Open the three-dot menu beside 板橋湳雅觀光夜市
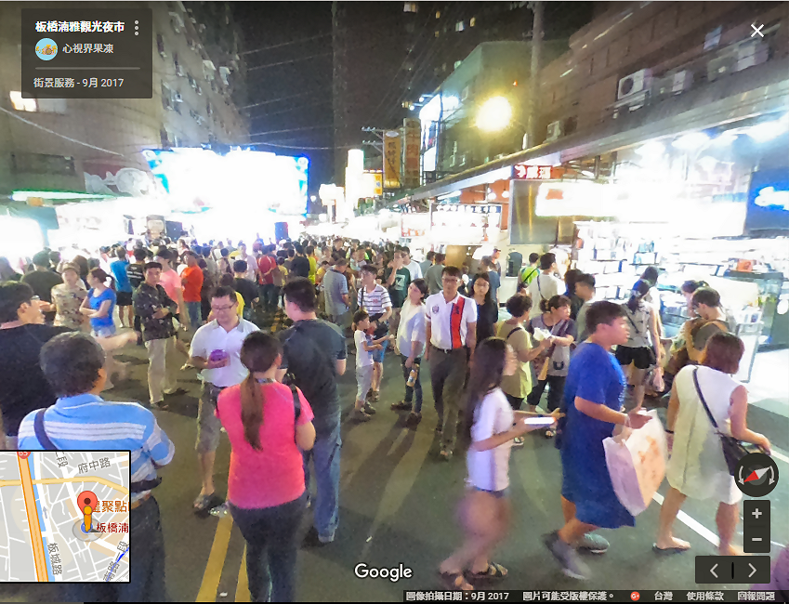 point(137,28)
